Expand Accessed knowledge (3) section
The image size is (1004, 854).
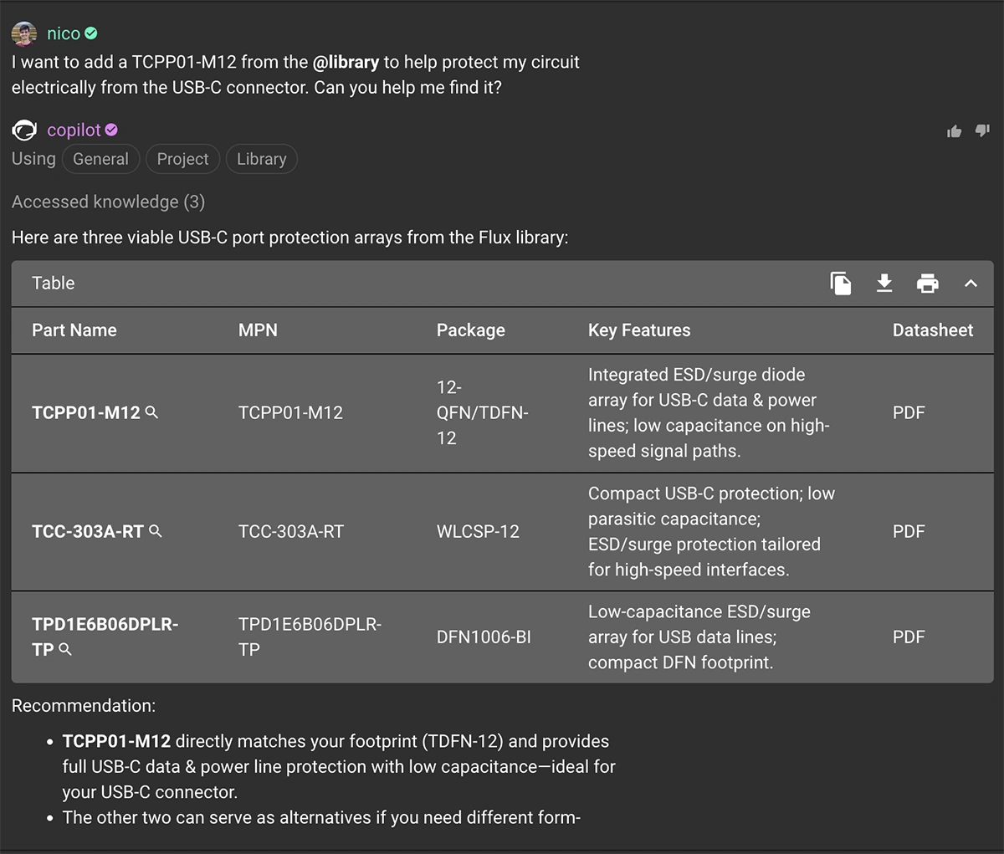coord(108,202)
